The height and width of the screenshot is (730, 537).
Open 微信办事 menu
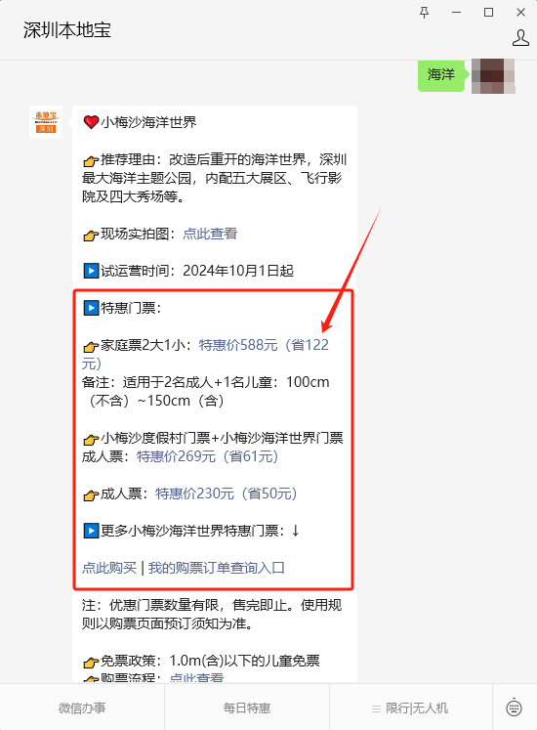tap(82, 709)
